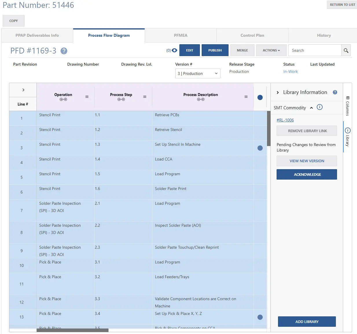
Task: Click the ACKNOWLEDGE button
Action: pyautogui.click(x=306, y=174)
